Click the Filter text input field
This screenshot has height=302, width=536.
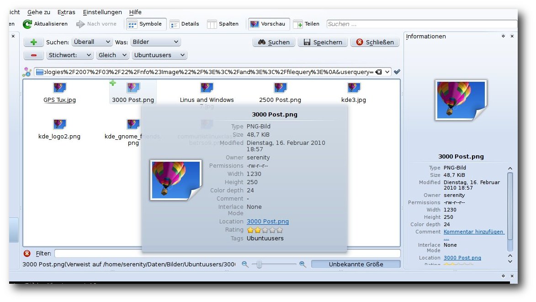coord(227,254)
